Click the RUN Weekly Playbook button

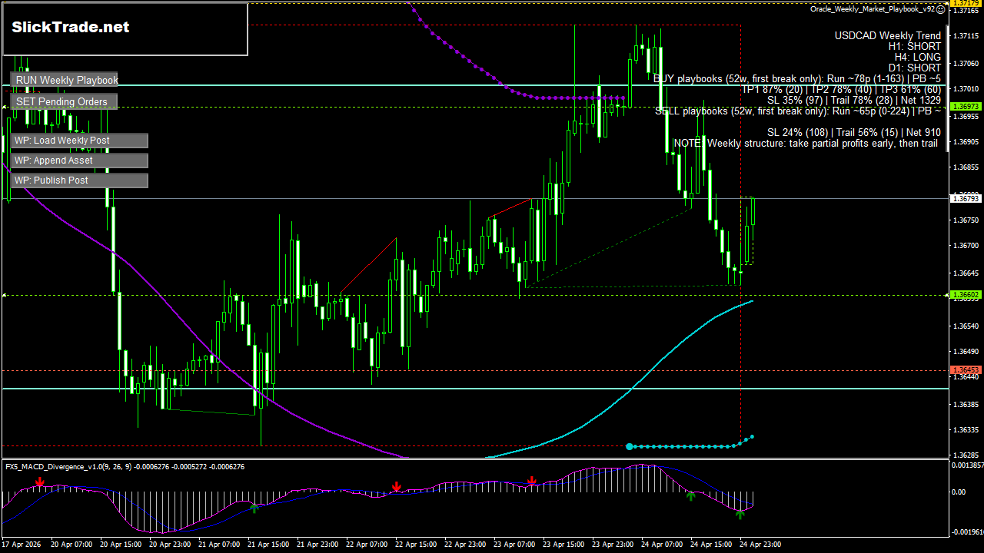tap(65, 80)
